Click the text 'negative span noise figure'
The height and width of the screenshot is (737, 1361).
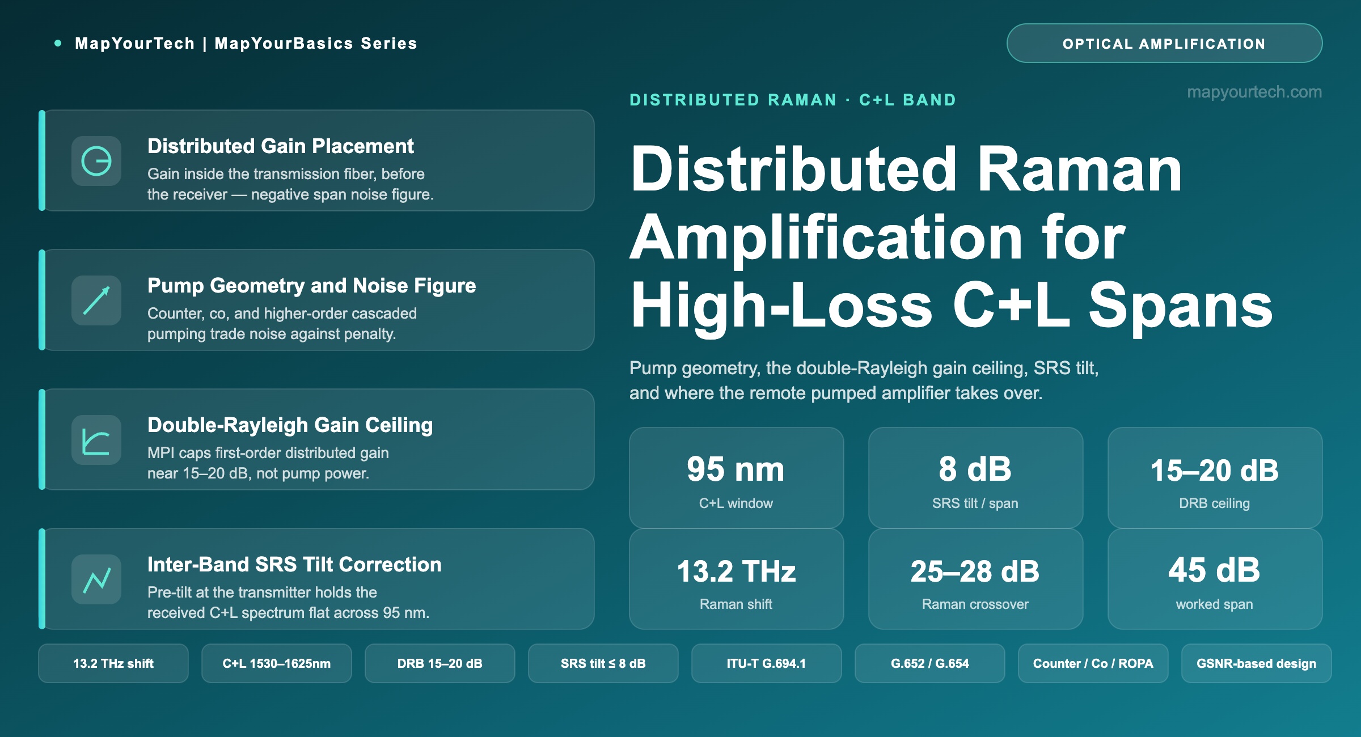[x=341, y=194]
